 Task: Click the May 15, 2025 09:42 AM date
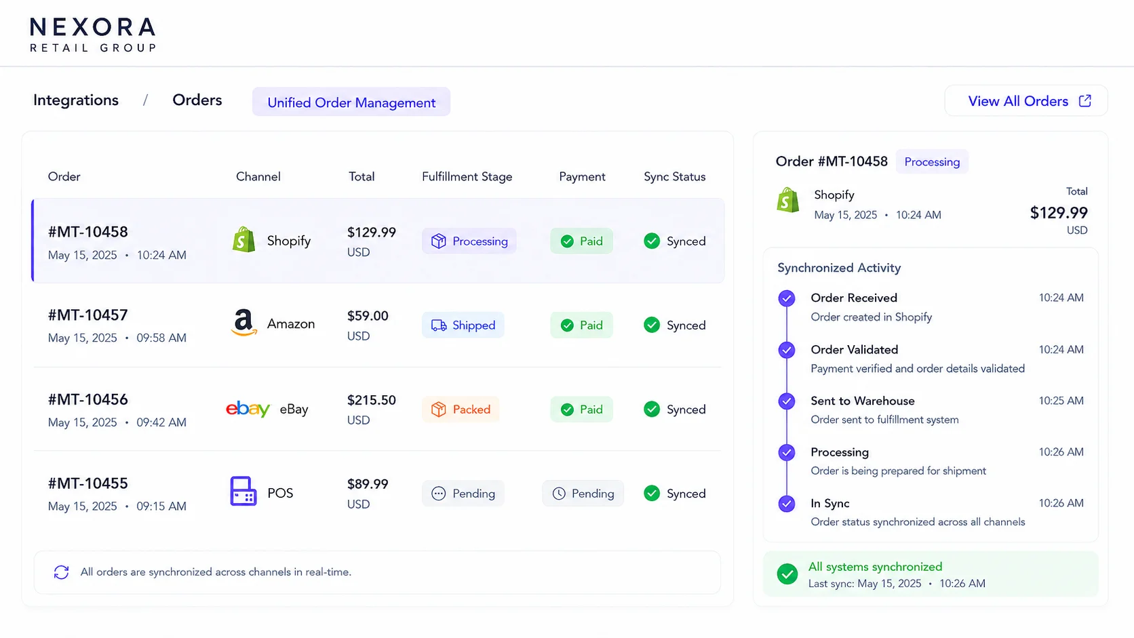click(x=117, y=422)
